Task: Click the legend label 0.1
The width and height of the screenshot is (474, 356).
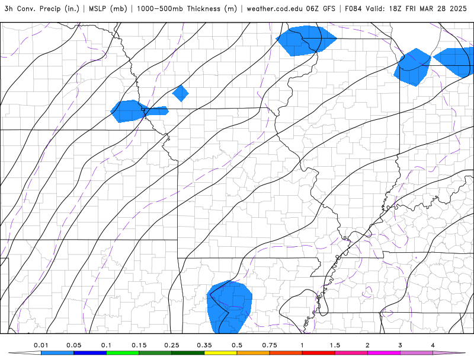Action: pos(106,345)
